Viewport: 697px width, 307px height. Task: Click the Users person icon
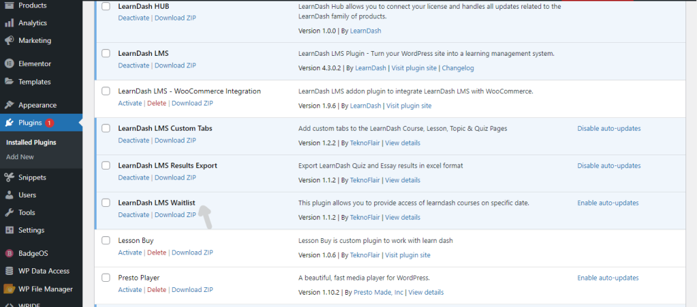9,195
